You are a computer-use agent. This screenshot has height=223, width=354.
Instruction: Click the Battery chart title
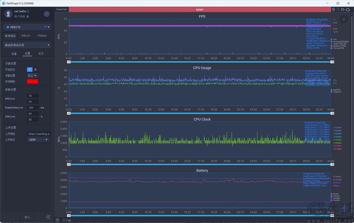[202, 171]
